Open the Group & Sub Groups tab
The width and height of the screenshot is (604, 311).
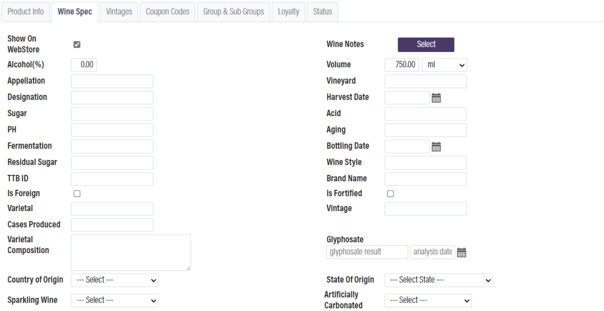tap(234, 12)
